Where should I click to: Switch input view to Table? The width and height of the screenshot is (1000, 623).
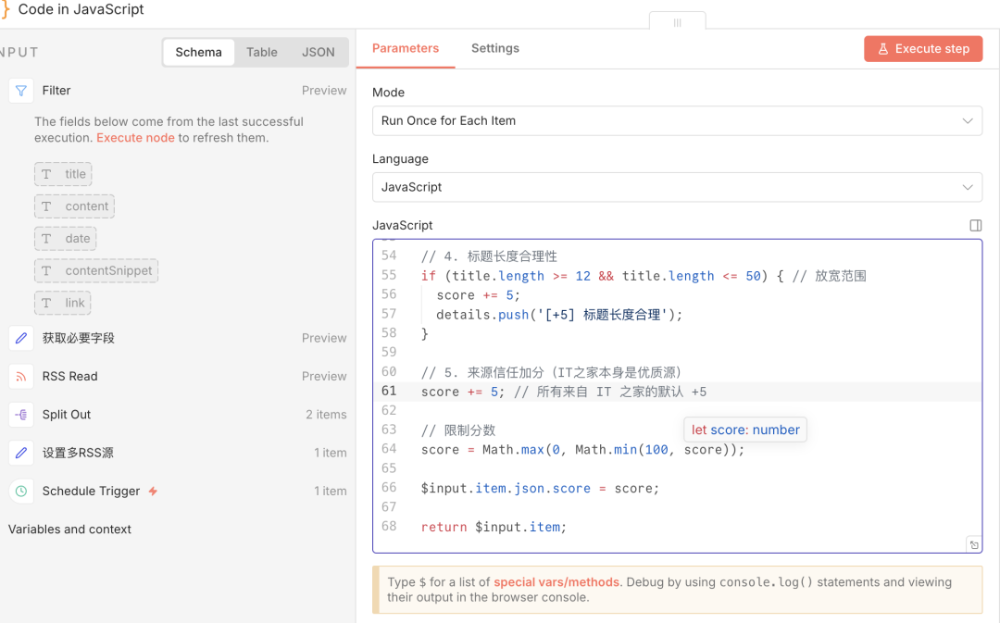(262, 53)
